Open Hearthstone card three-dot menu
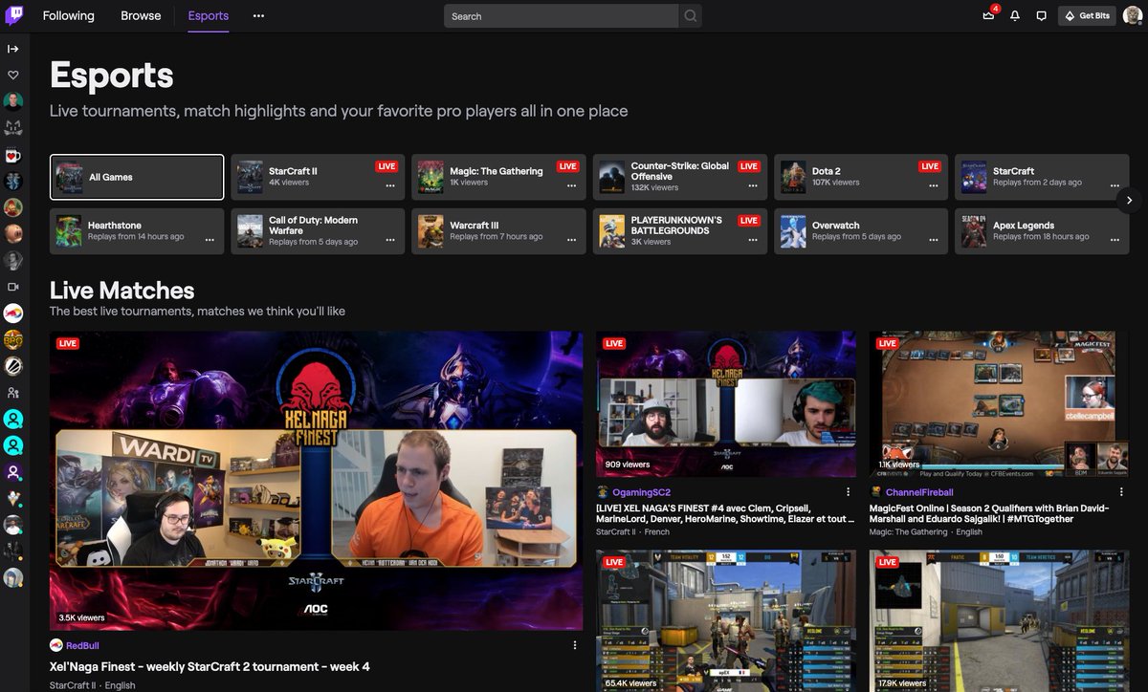1148x692 pixels. click(210, 241)
